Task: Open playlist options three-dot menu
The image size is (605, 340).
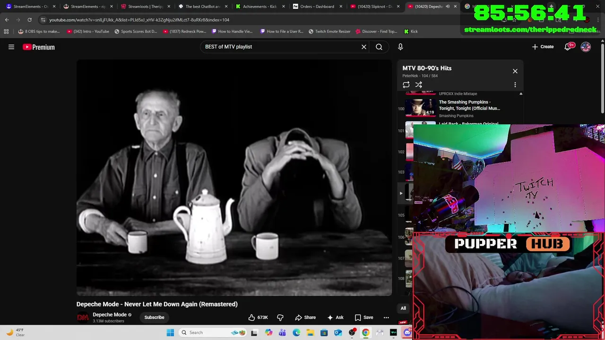Action: pos(515,85)
